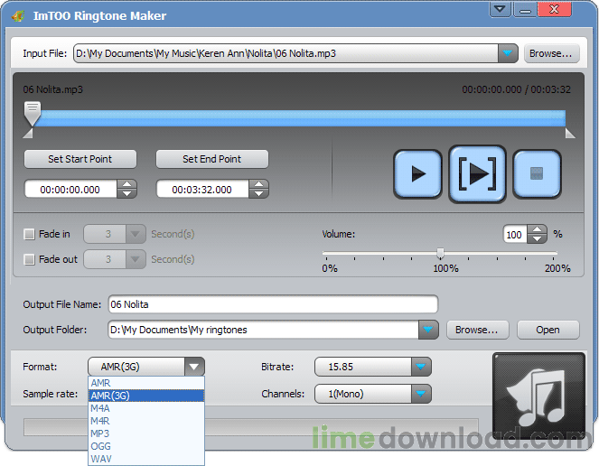Increase the start time value
The width and height of the screenshot is (599, 466).
coord(126,184)
